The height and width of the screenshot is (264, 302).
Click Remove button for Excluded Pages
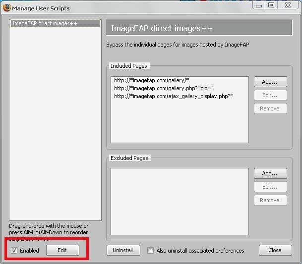pos(270,200)
